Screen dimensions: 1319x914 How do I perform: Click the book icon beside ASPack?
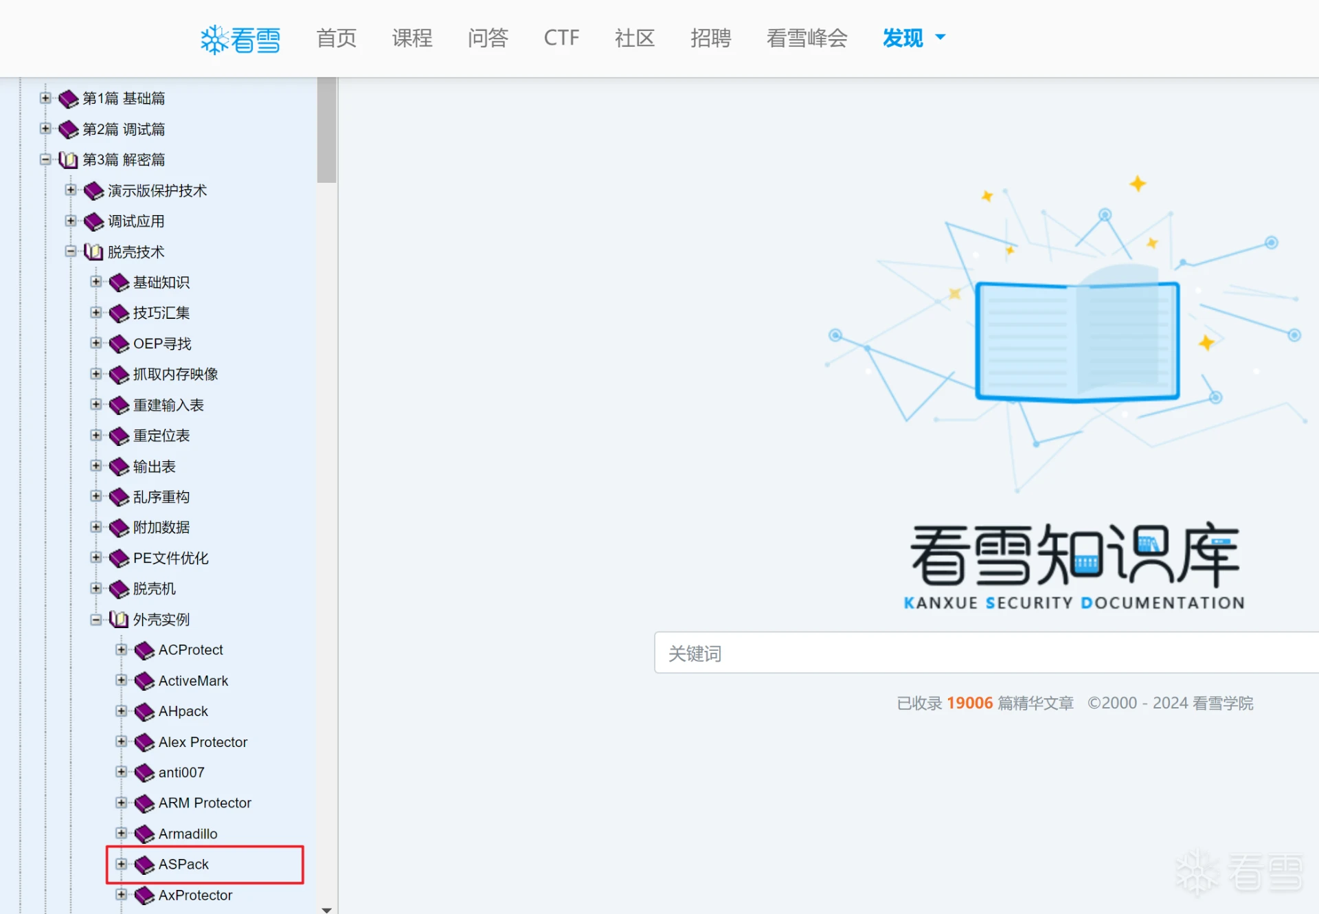[145, 865]
